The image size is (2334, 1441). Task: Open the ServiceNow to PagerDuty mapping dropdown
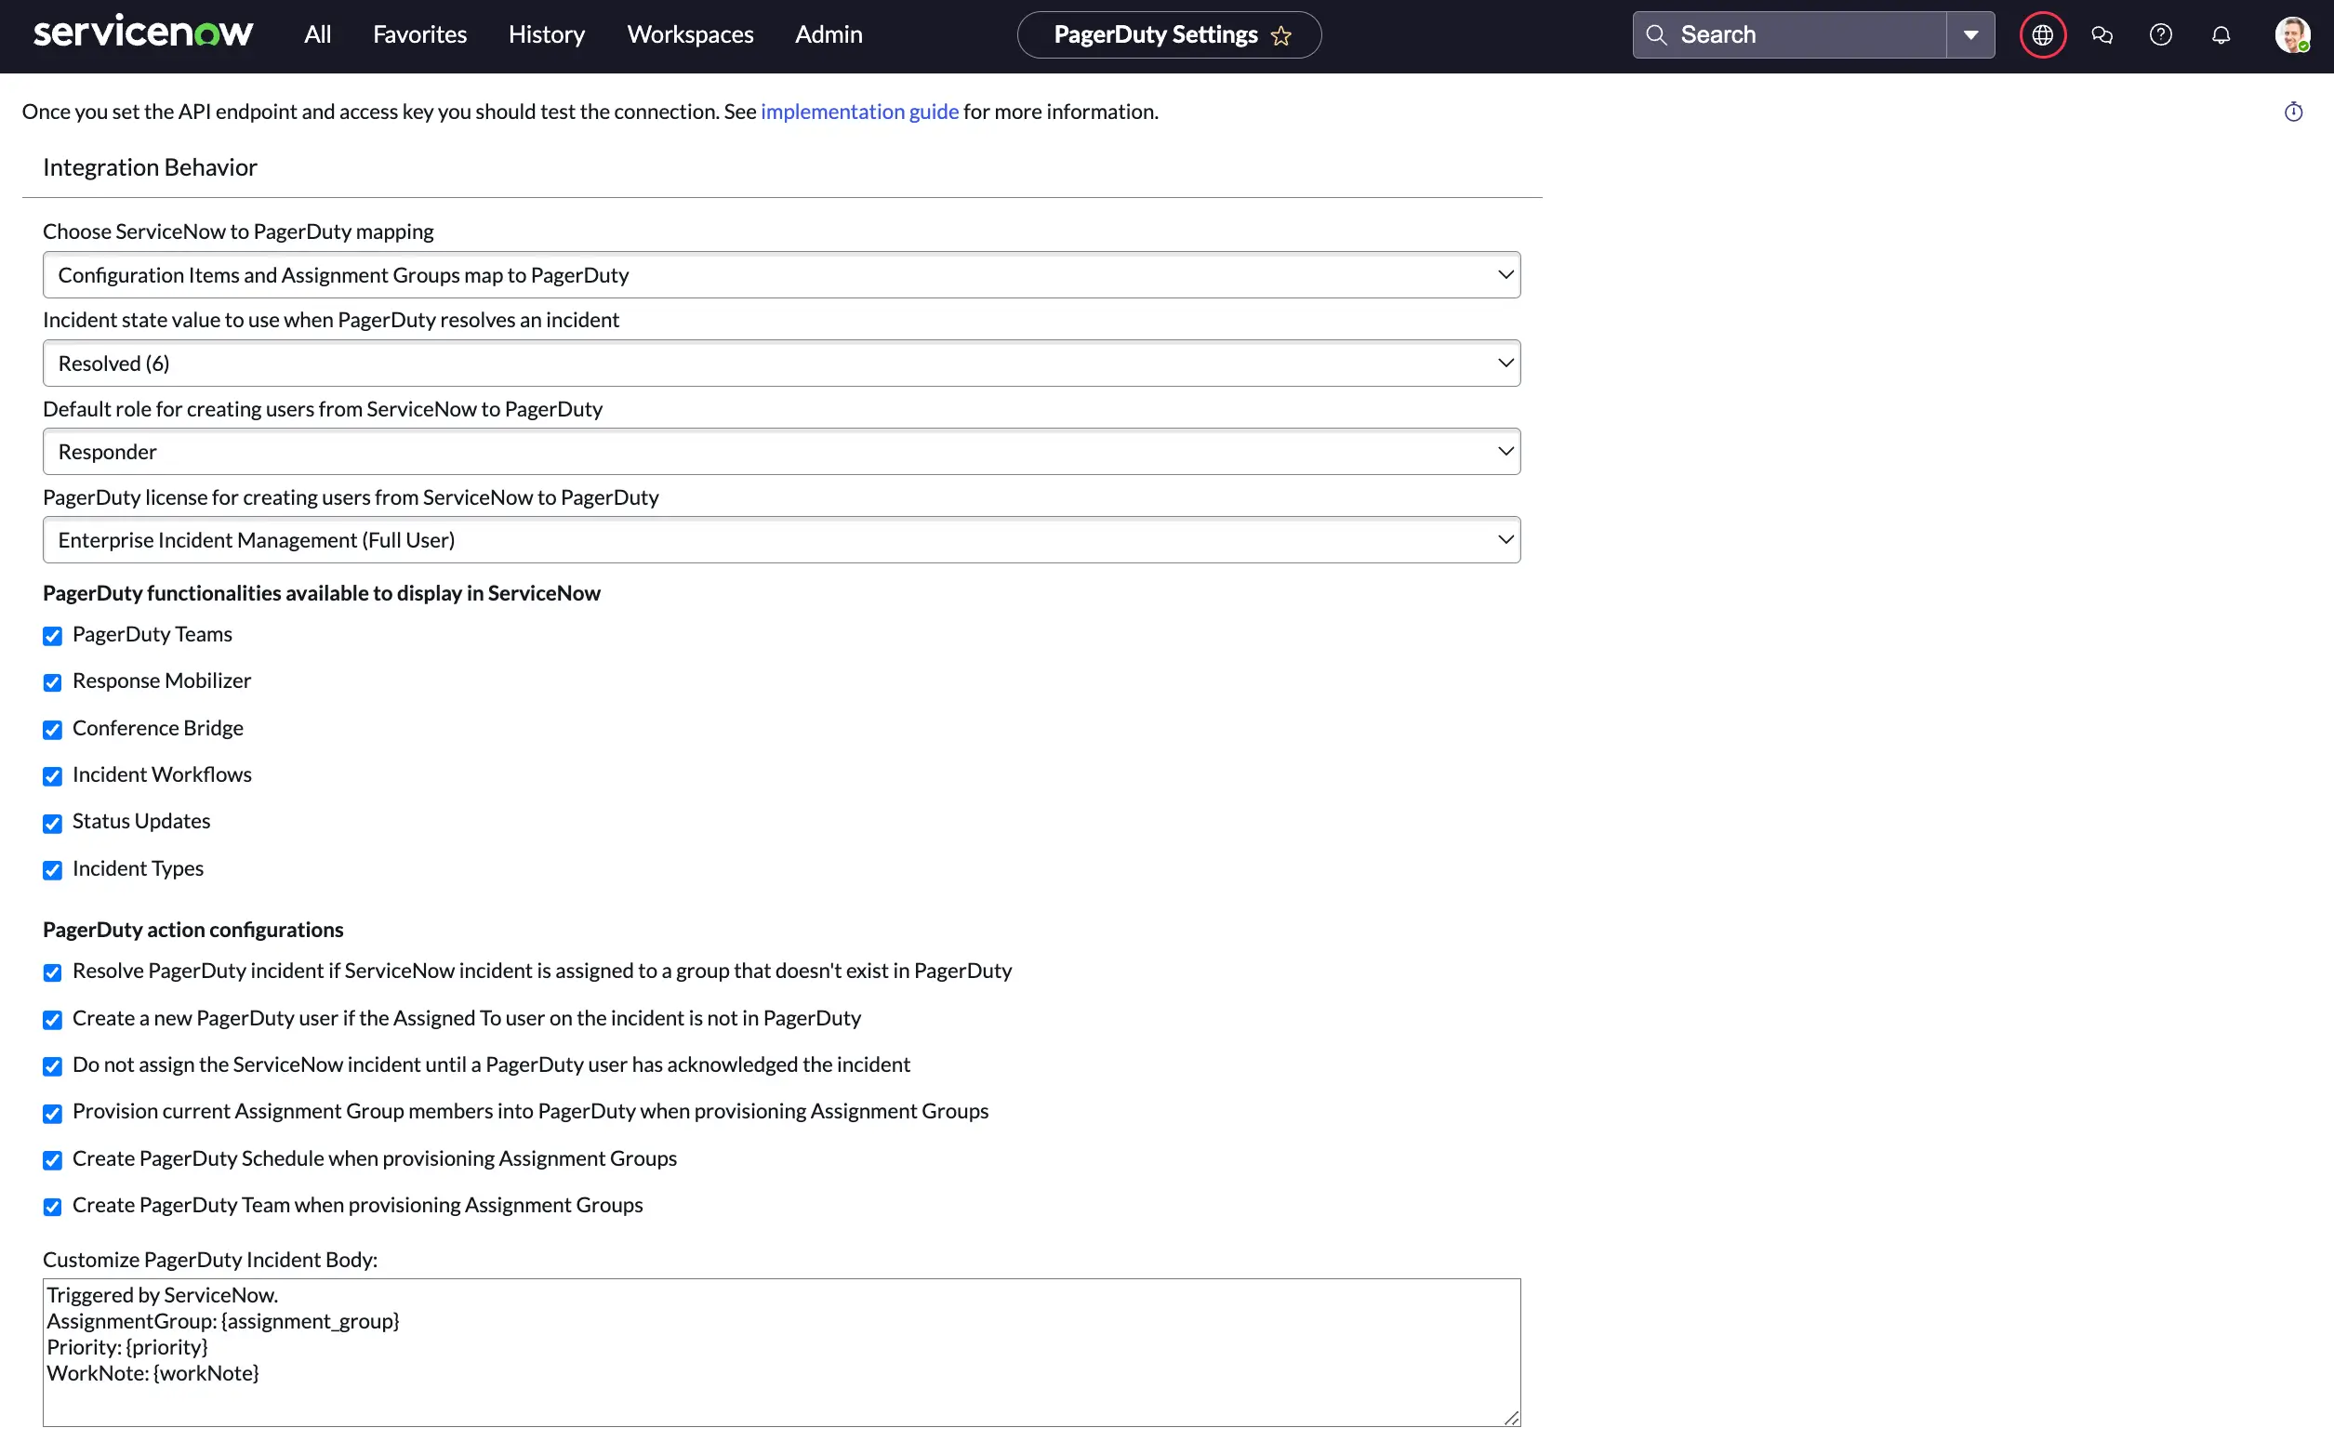[780, 275]
